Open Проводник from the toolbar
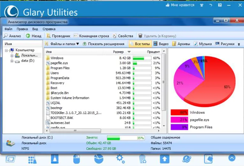 click(58, 36)
